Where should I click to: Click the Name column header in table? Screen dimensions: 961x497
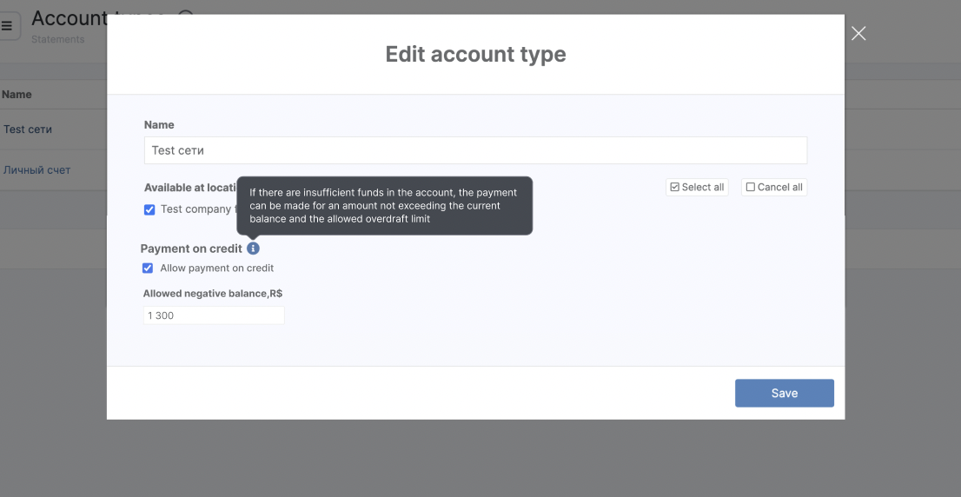click(x=17, y=95)
